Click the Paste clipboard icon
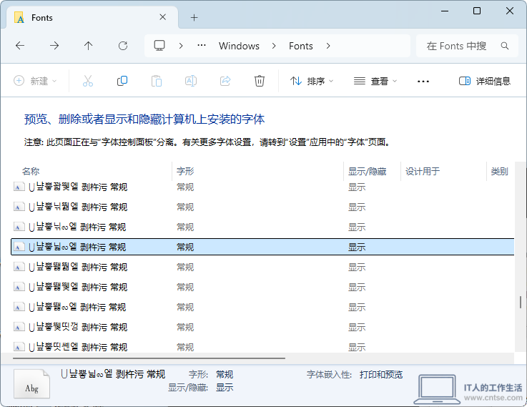Viewport: 527px width, 407px height. (157, 81)
